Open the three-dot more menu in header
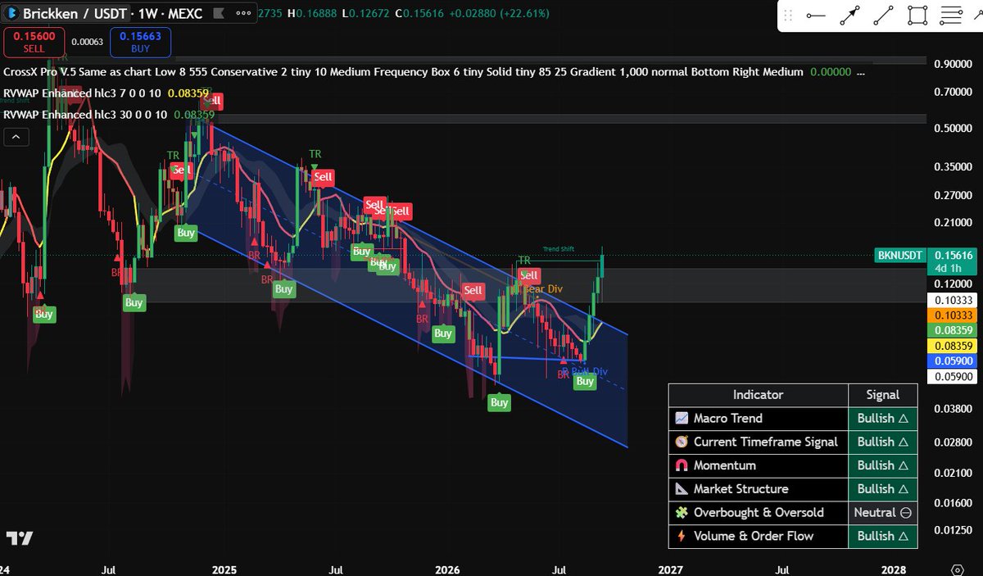 tap(244, 14)
